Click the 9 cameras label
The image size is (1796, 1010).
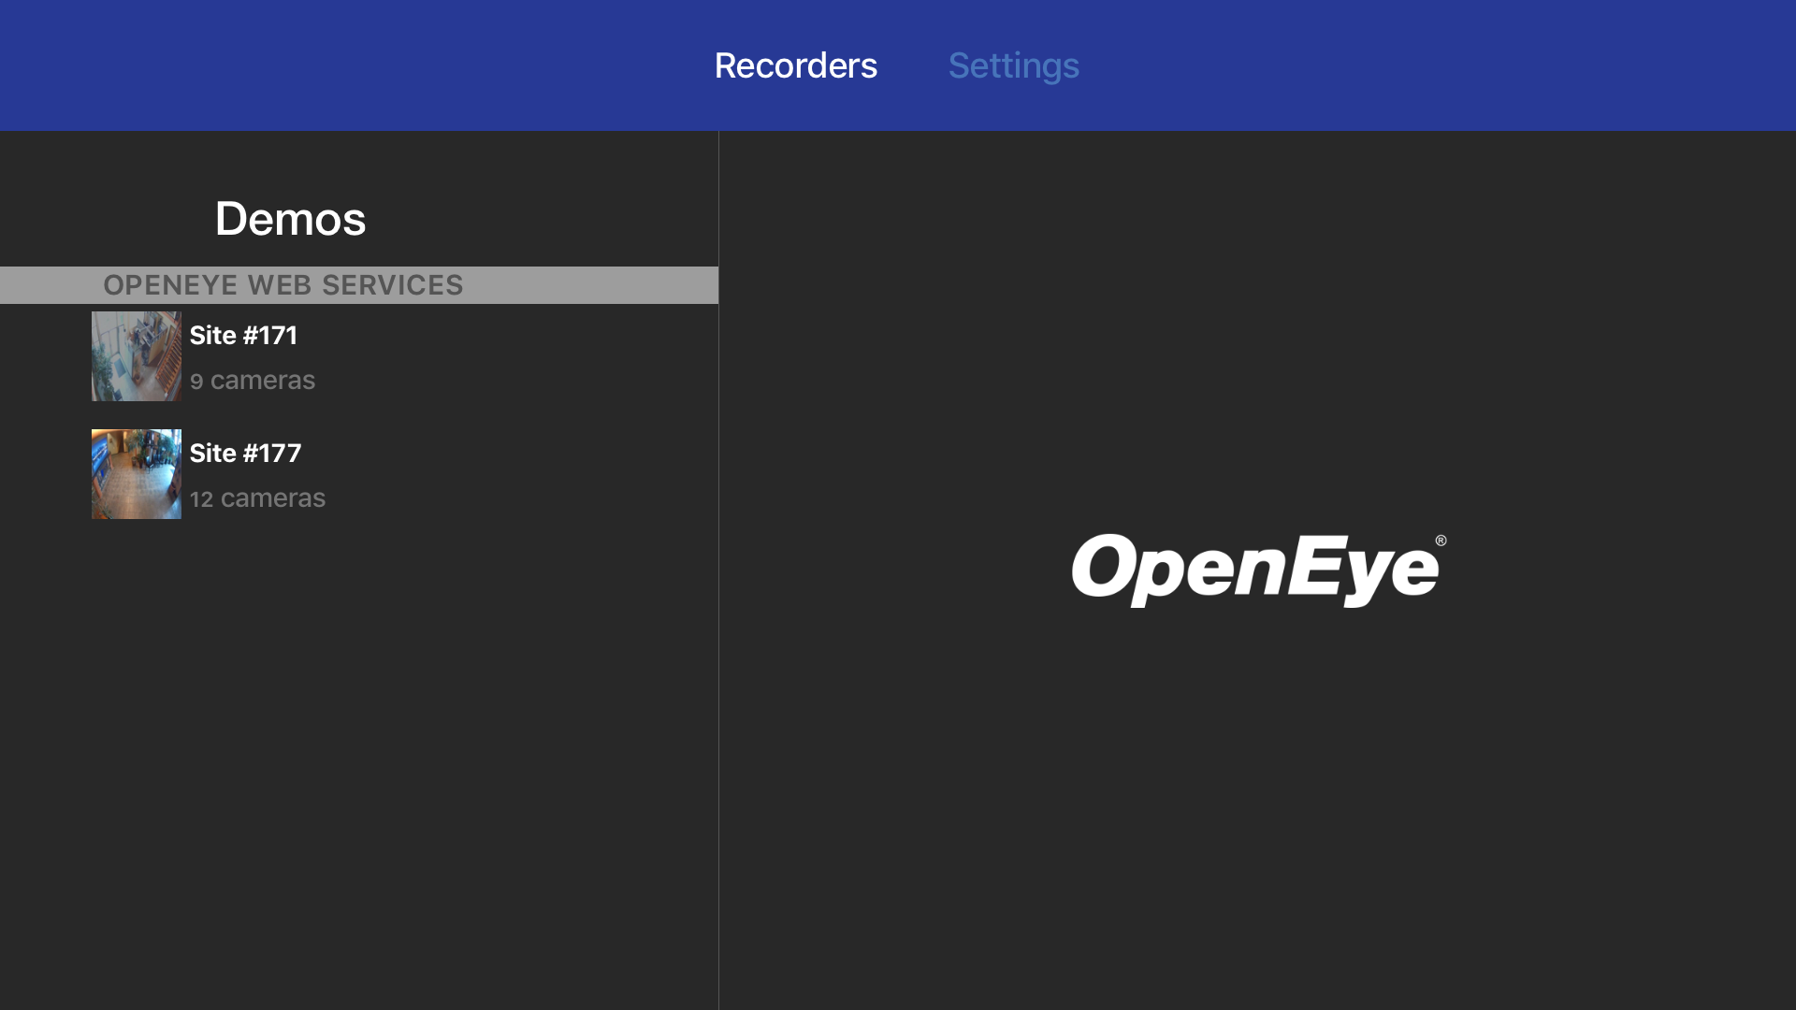tap(253, 381)
